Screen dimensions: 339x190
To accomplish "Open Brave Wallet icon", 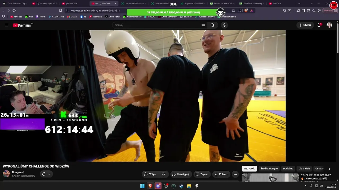I will [309, 11].
